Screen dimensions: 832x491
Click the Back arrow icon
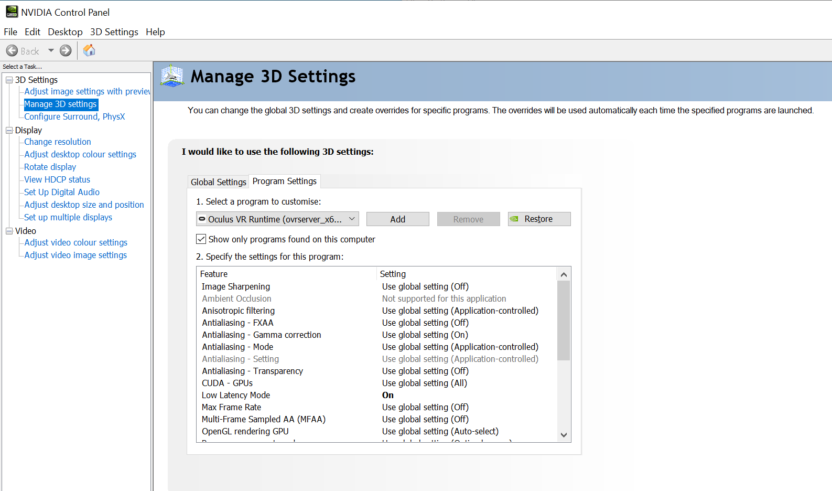click(x=12, y=51)
